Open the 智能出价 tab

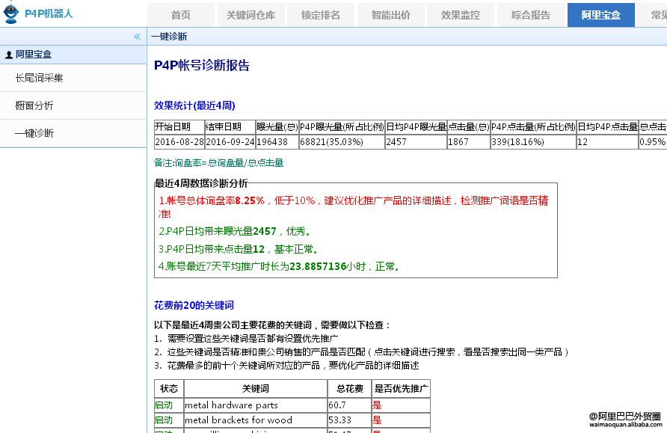[390, 15]
